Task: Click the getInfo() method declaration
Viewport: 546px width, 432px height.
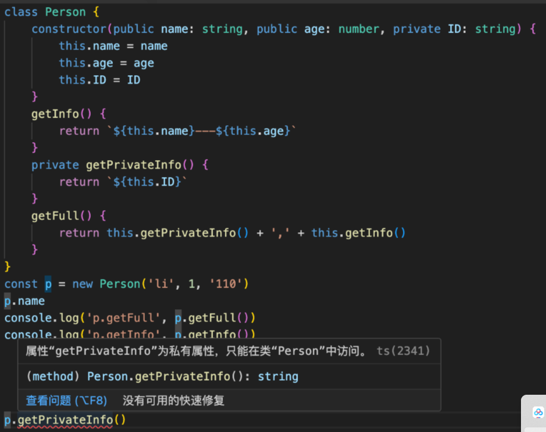Action: 69,114
